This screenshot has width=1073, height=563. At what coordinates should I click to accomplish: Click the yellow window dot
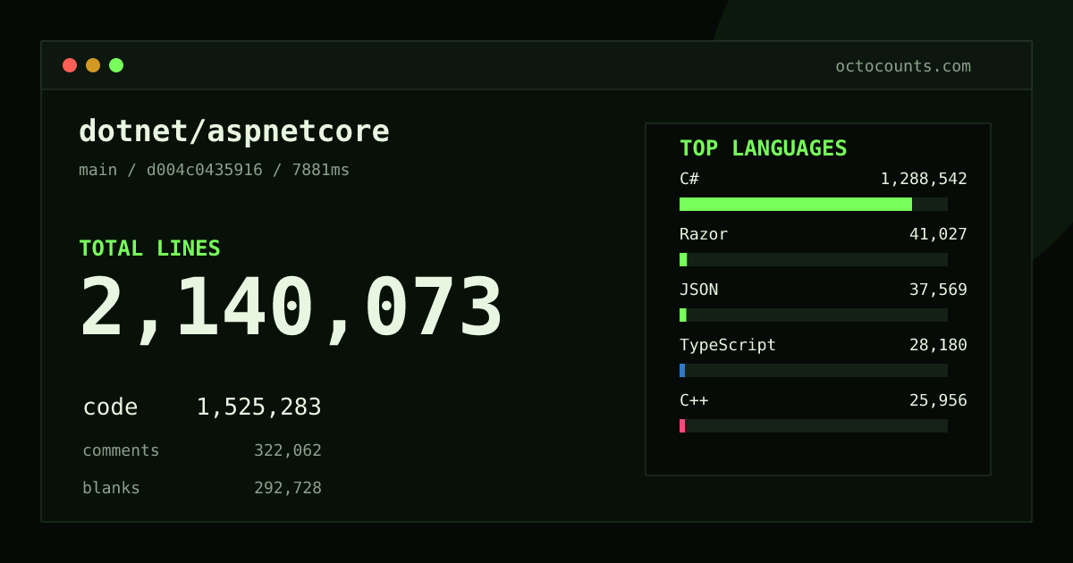(93, 65)
